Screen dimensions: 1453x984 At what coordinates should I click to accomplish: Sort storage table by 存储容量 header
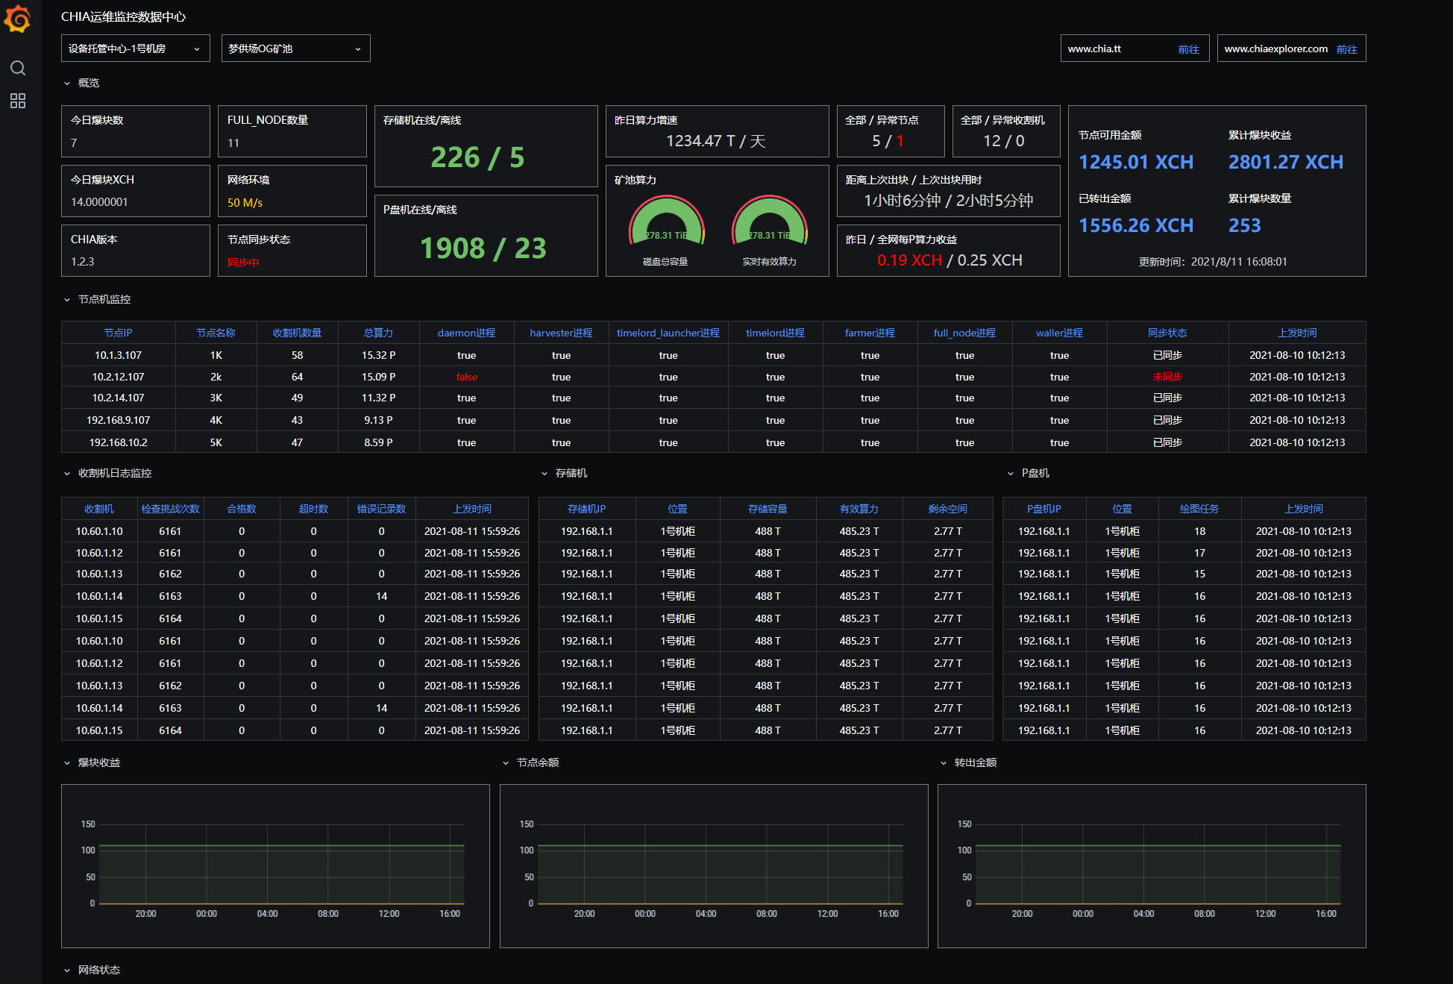coord(768,509)
